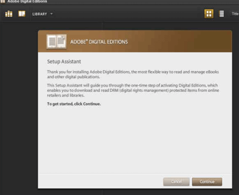The image size is (239, 195).
Task: Click the "This Setup Assistant will guide" paragraph
Action: pyautogui.click(x=133, y=90)
